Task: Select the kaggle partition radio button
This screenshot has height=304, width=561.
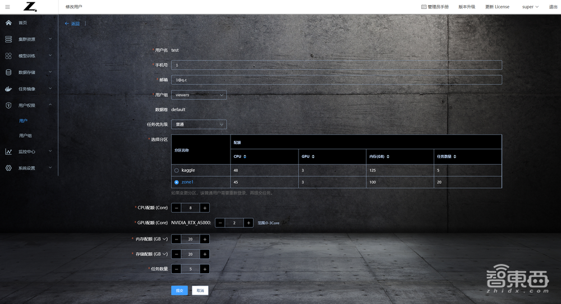Action: coord(177,170)
